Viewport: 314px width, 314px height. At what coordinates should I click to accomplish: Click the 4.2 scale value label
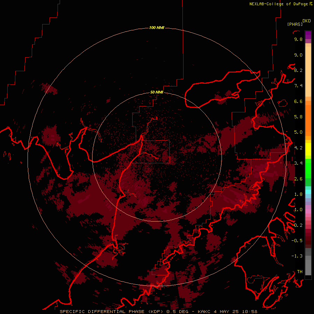[298, 148]
